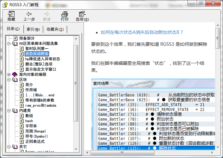Select the 字符串 topic
This screenshot has width=223, height=158.
click(x=31, y=126)
